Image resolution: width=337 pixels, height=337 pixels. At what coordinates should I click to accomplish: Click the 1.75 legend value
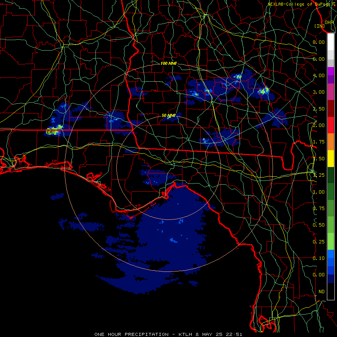tap(319, 142)
